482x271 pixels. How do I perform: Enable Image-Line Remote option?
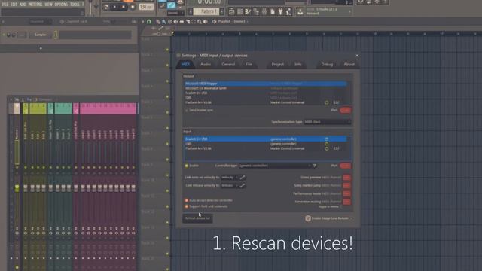[x=326, y=218]
